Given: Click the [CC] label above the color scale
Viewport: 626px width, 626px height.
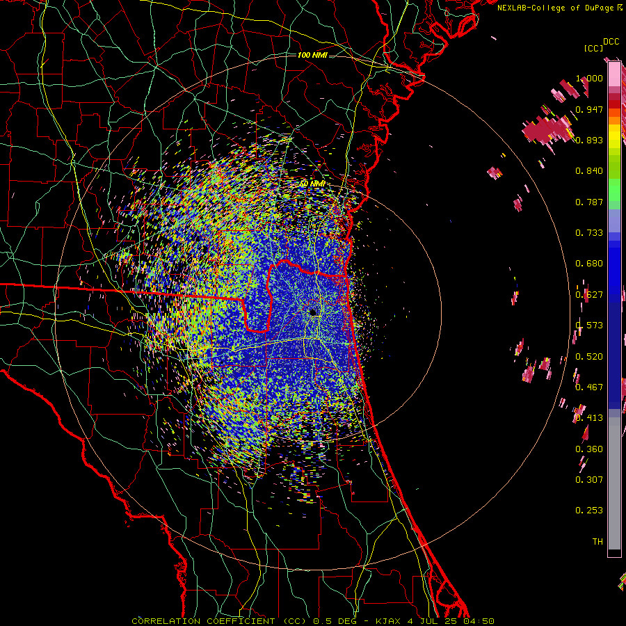Looking at the screenshot, I should 593,48.
